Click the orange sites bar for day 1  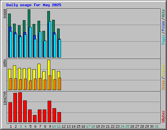pyautogui.click(x=11, y=84)
